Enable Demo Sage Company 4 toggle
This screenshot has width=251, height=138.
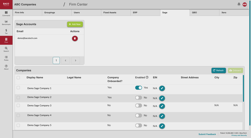click(138, 115)
